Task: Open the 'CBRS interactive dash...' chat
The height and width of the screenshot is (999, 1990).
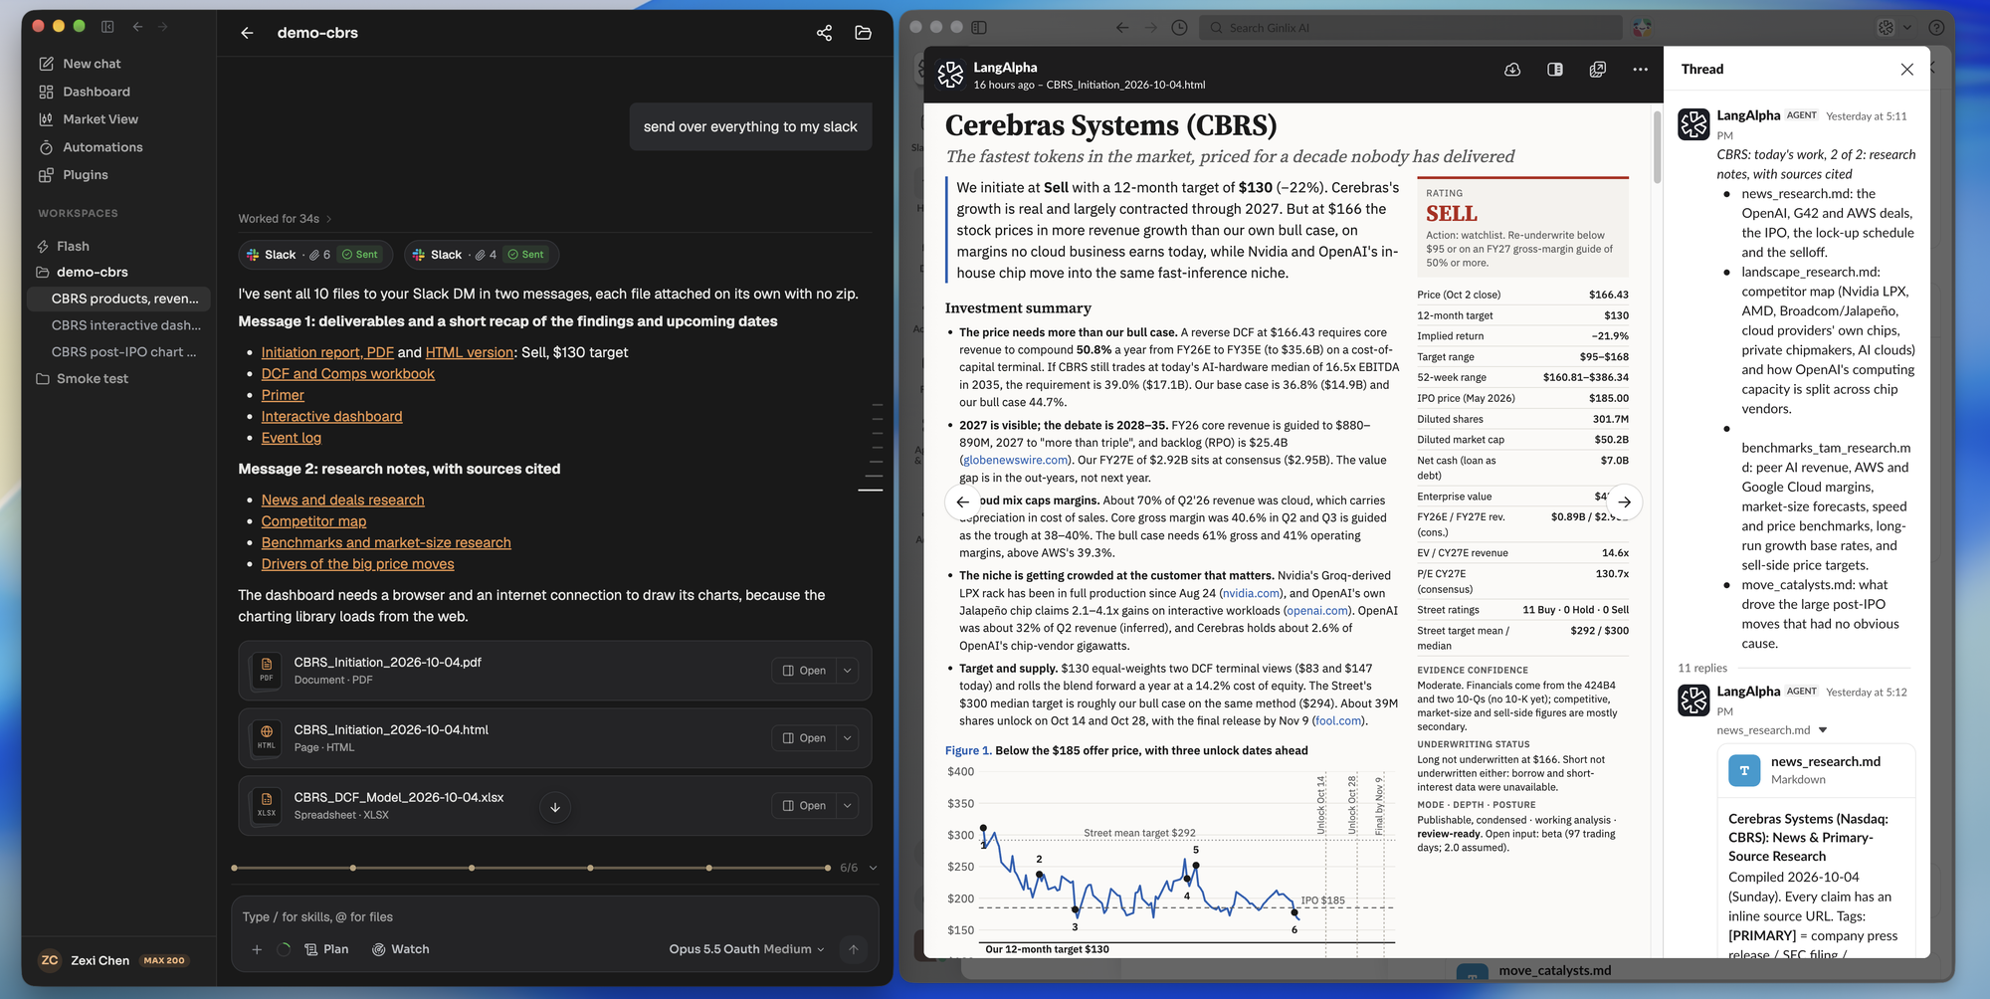Action: [x=126, y=325]
